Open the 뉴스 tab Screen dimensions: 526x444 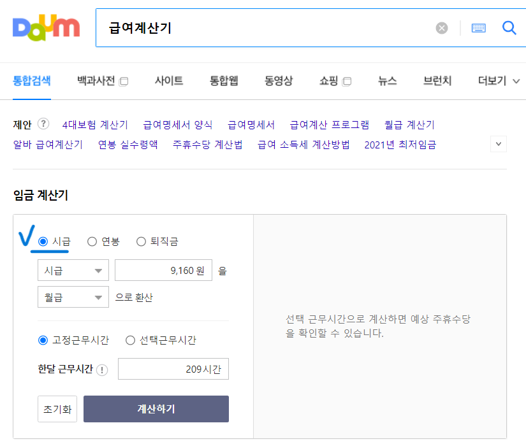[387, 81]
